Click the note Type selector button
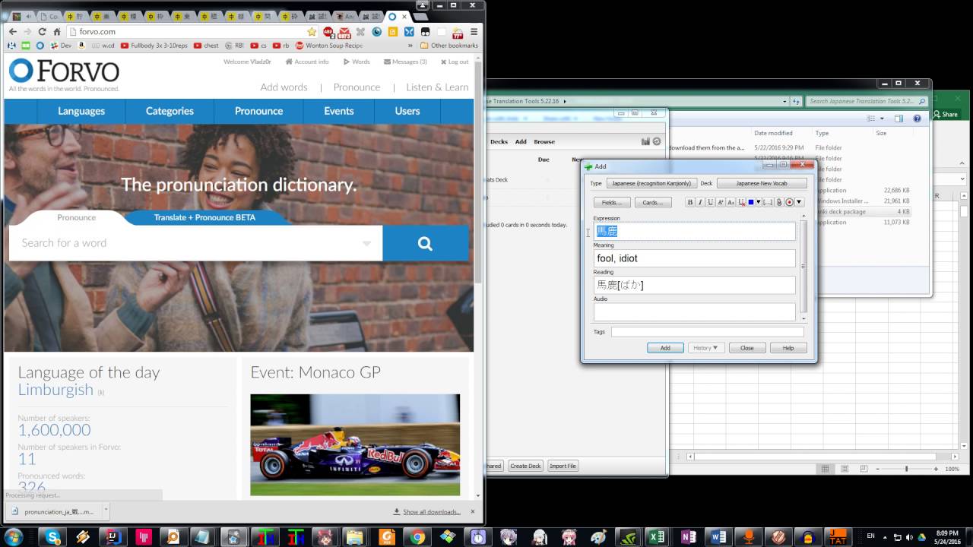 click(651, 183)
